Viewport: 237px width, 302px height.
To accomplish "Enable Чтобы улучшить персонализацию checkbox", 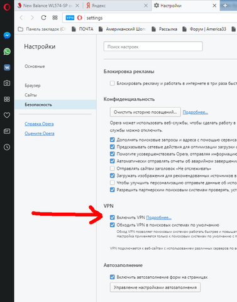I will pyautogui.click(x=113, y=182).
